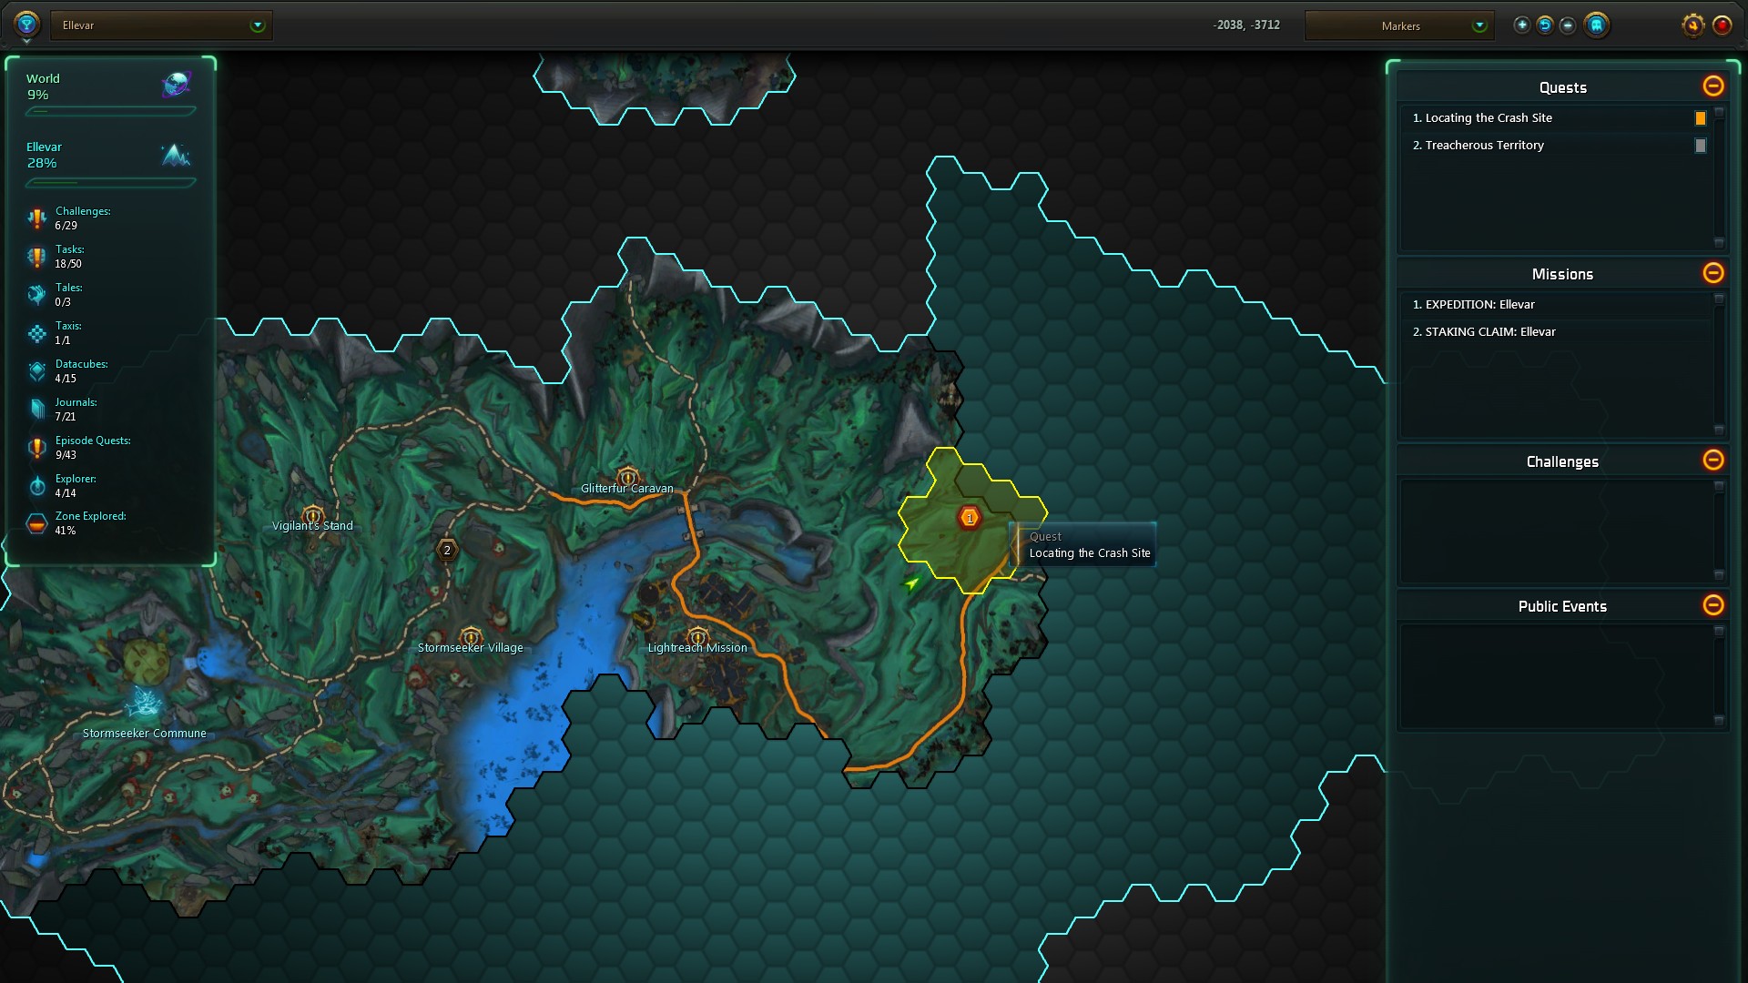
Task: Click the Locating the Crash Site tooltip
Action: pos(1086,545)
